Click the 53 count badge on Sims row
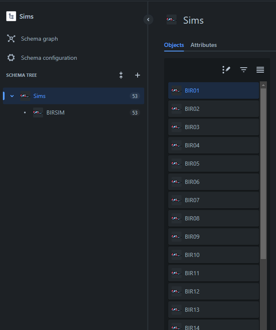Screen dimensions: 276x330 pos(135,96)
